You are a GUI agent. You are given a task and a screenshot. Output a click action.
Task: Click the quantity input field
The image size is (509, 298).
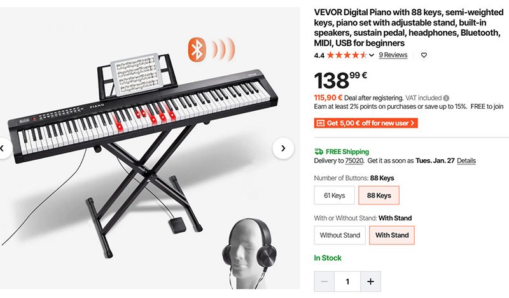coord(347,281)
